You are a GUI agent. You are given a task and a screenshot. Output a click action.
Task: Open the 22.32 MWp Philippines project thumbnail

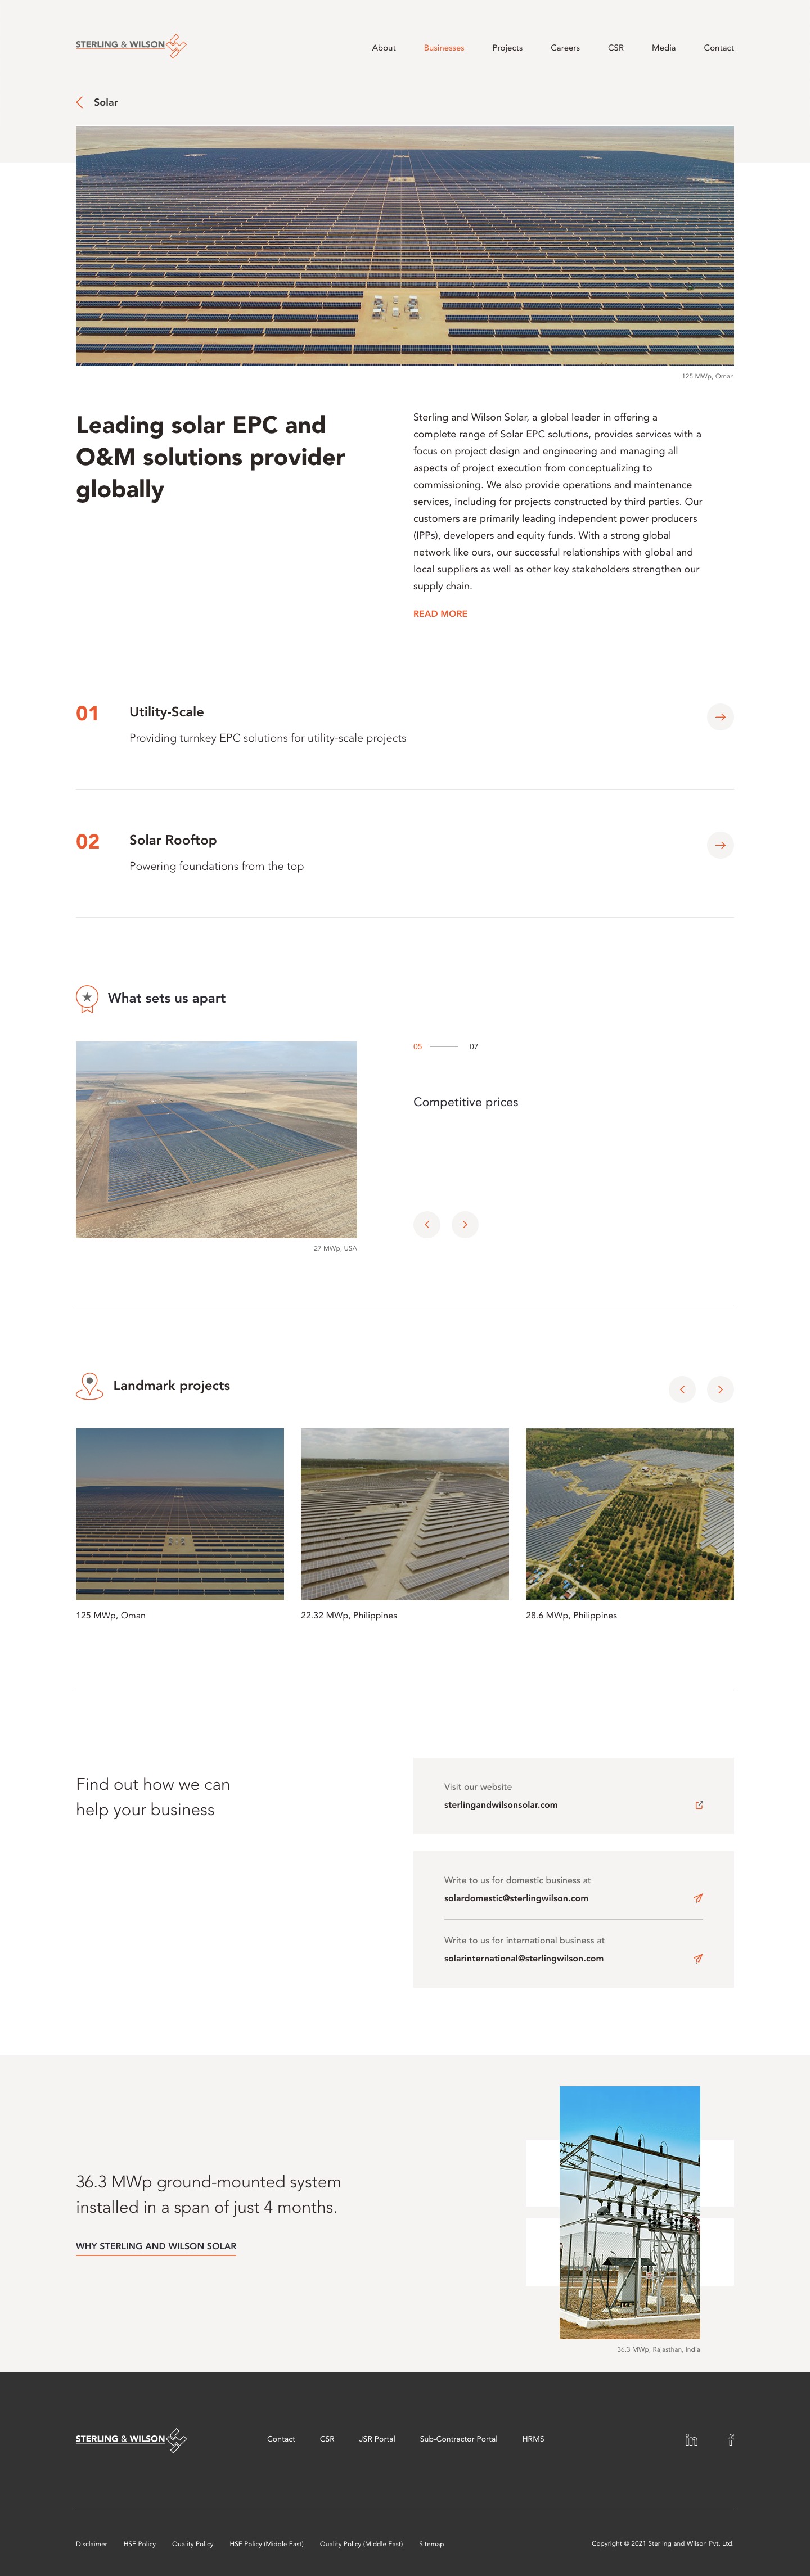pos(405,1514)
